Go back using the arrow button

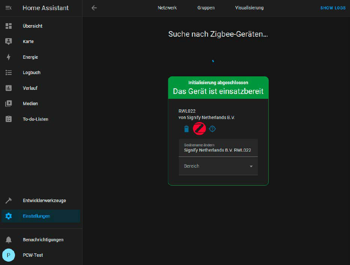(94, 7)
